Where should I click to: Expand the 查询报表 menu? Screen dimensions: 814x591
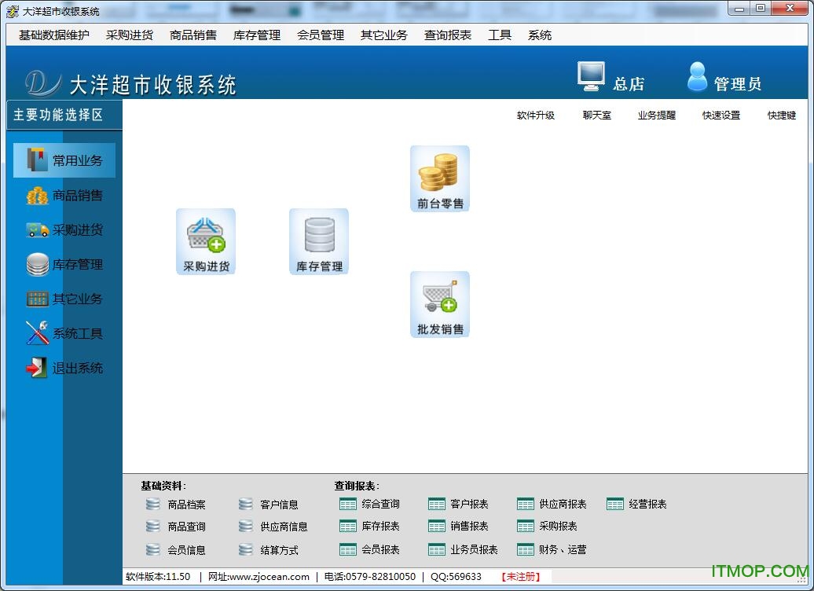coord(448,35)
